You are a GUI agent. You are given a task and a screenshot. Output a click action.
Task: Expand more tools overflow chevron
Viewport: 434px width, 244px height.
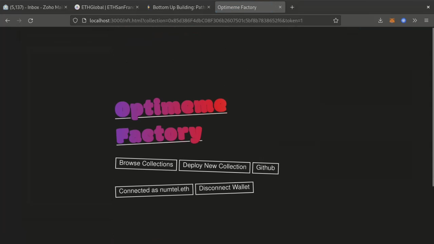[x=415, y=21]
